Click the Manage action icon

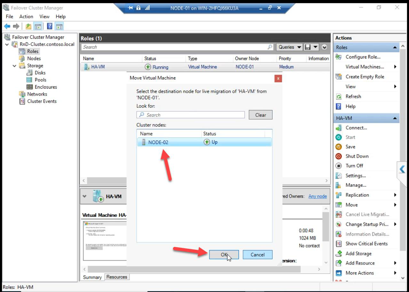coord(339,185)
